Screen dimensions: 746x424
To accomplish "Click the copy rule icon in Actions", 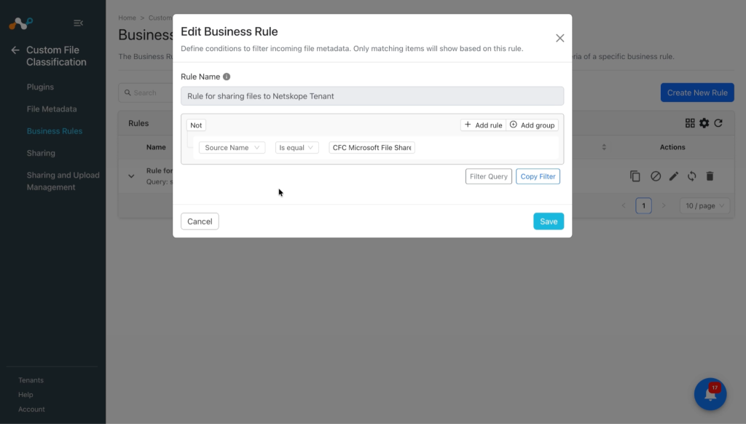I will [x=635, y=176].
